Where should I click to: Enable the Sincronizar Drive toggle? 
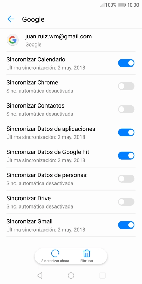tap(126, 202)
